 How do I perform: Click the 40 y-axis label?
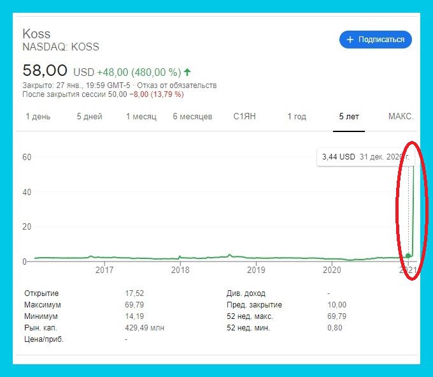(27, 192)
